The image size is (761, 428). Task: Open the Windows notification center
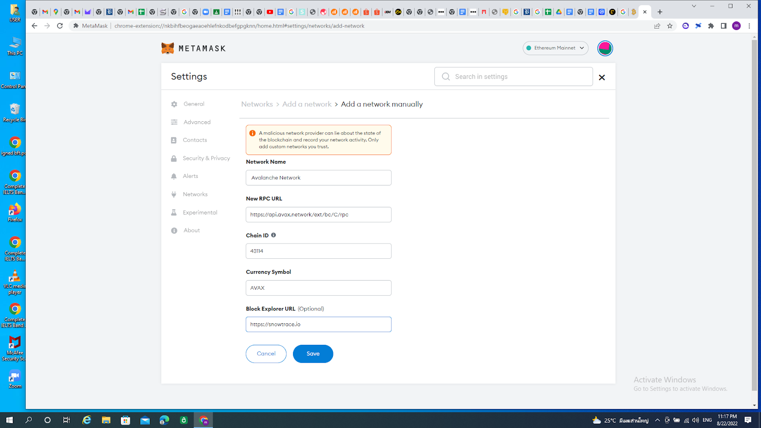(x=748, y=420)
